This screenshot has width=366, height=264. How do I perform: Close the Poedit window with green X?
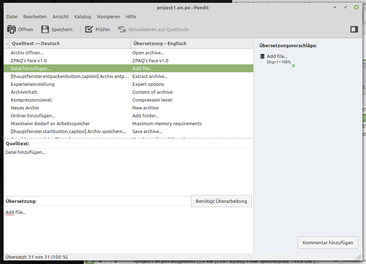click(356, 7)
